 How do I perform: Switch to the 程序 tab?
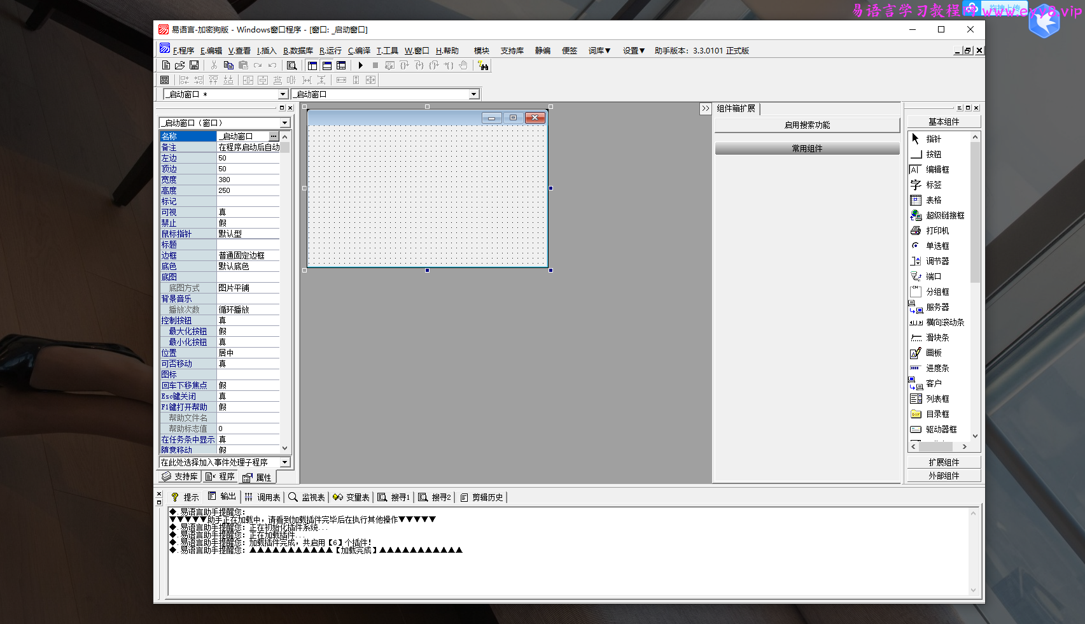coord(220,476)
